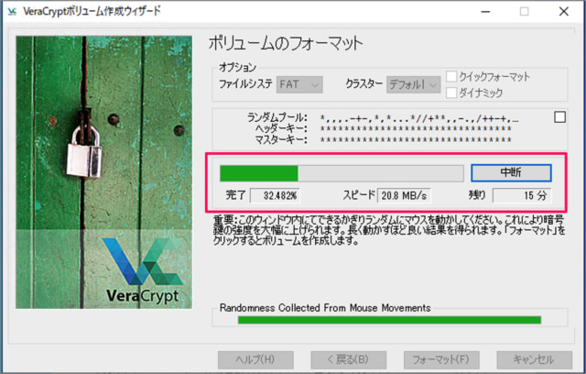
Task: Click the ランダムプール value text
Action: click(x=419, y=119)
